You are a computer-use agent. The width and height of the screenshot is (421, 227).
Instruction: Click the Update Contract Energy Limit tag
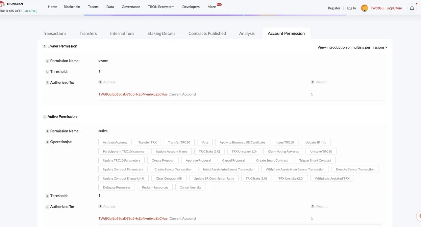click(124, 178)
